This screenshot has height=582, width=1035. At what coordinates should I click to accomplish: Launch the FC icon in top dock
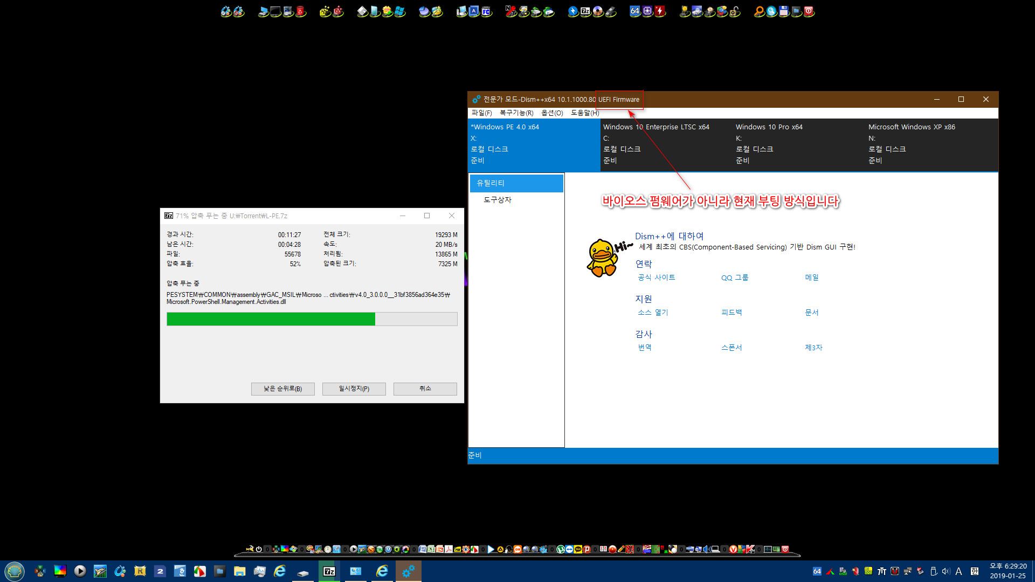click(x=486, y=11)
